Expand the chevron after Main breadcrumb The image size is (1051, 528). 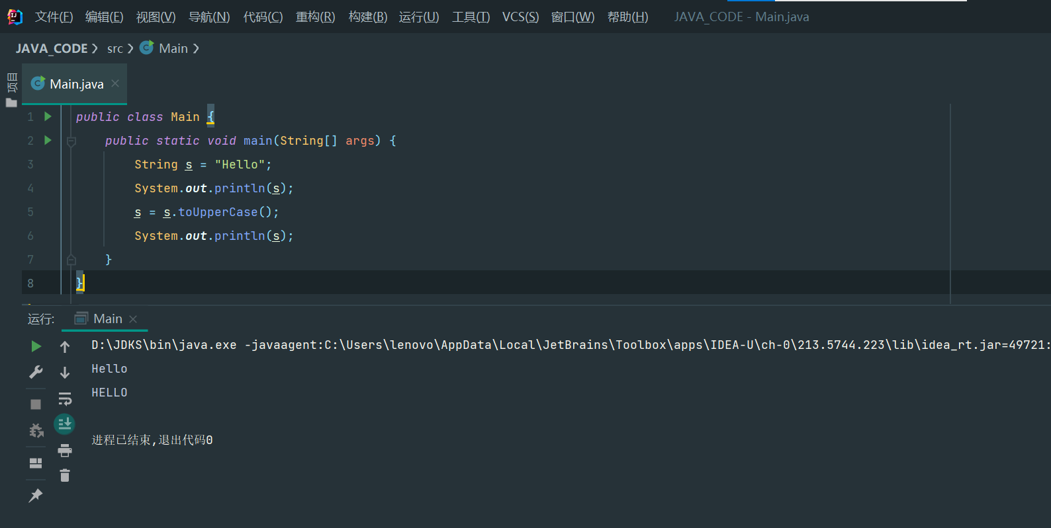click(x=196, y=48)
